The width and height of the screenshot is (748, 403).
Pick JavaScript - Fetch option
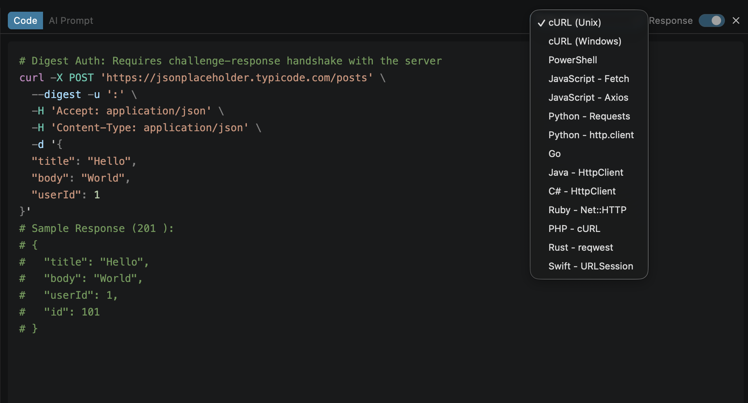tap(589, 79)
